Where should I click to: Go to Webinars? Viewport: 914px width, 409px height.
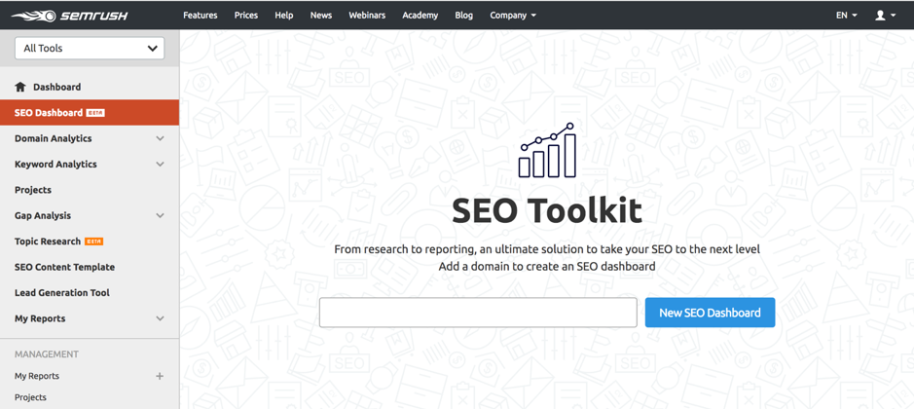[x=367, y=16]
